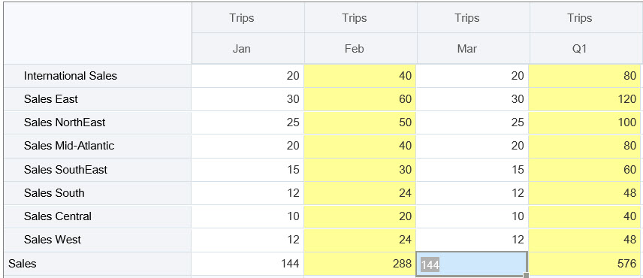Select Sales Mid-Atlantic row label

pyautogui.click(x=97, y=146)
